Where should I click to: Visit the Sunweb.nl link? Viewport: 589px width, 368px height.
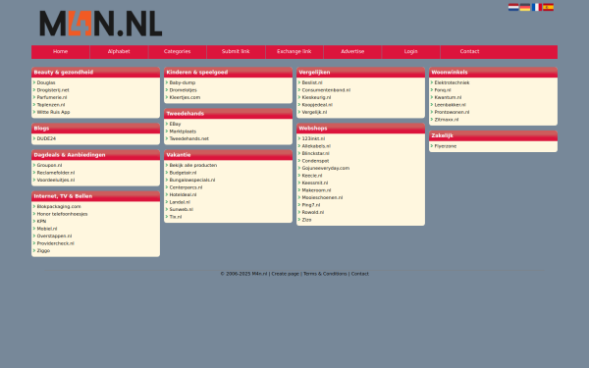point(181,210)
